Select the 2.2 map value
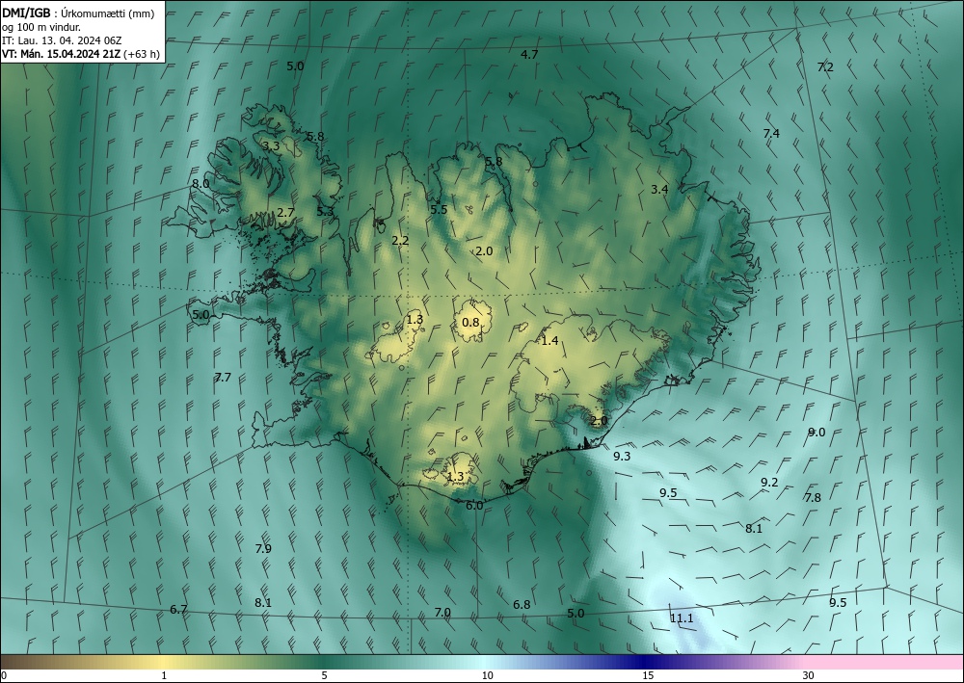Screen dimensions: 964x683 [x=400, y=240]
